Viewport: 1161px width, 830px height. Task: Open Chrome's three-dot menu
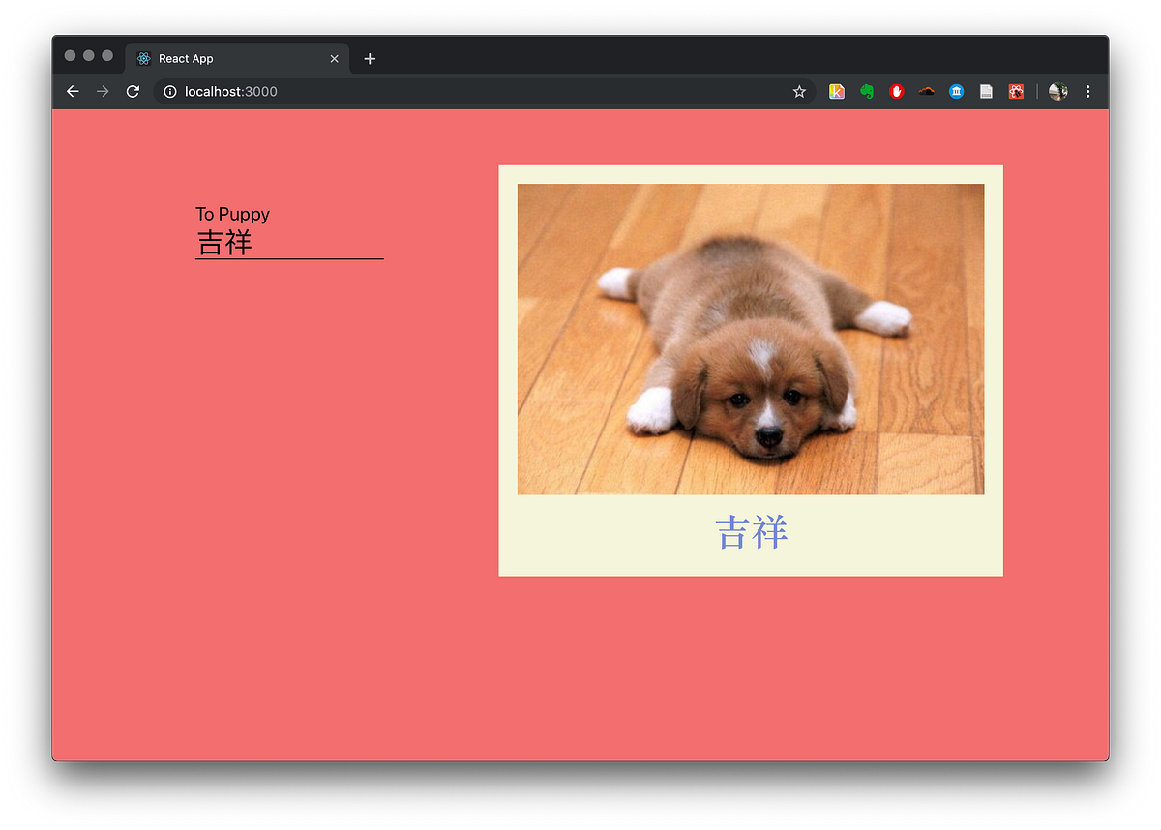[x=1088, y=91]
